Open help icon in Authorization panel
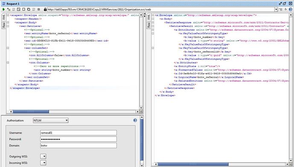 (x=135, y=120)
